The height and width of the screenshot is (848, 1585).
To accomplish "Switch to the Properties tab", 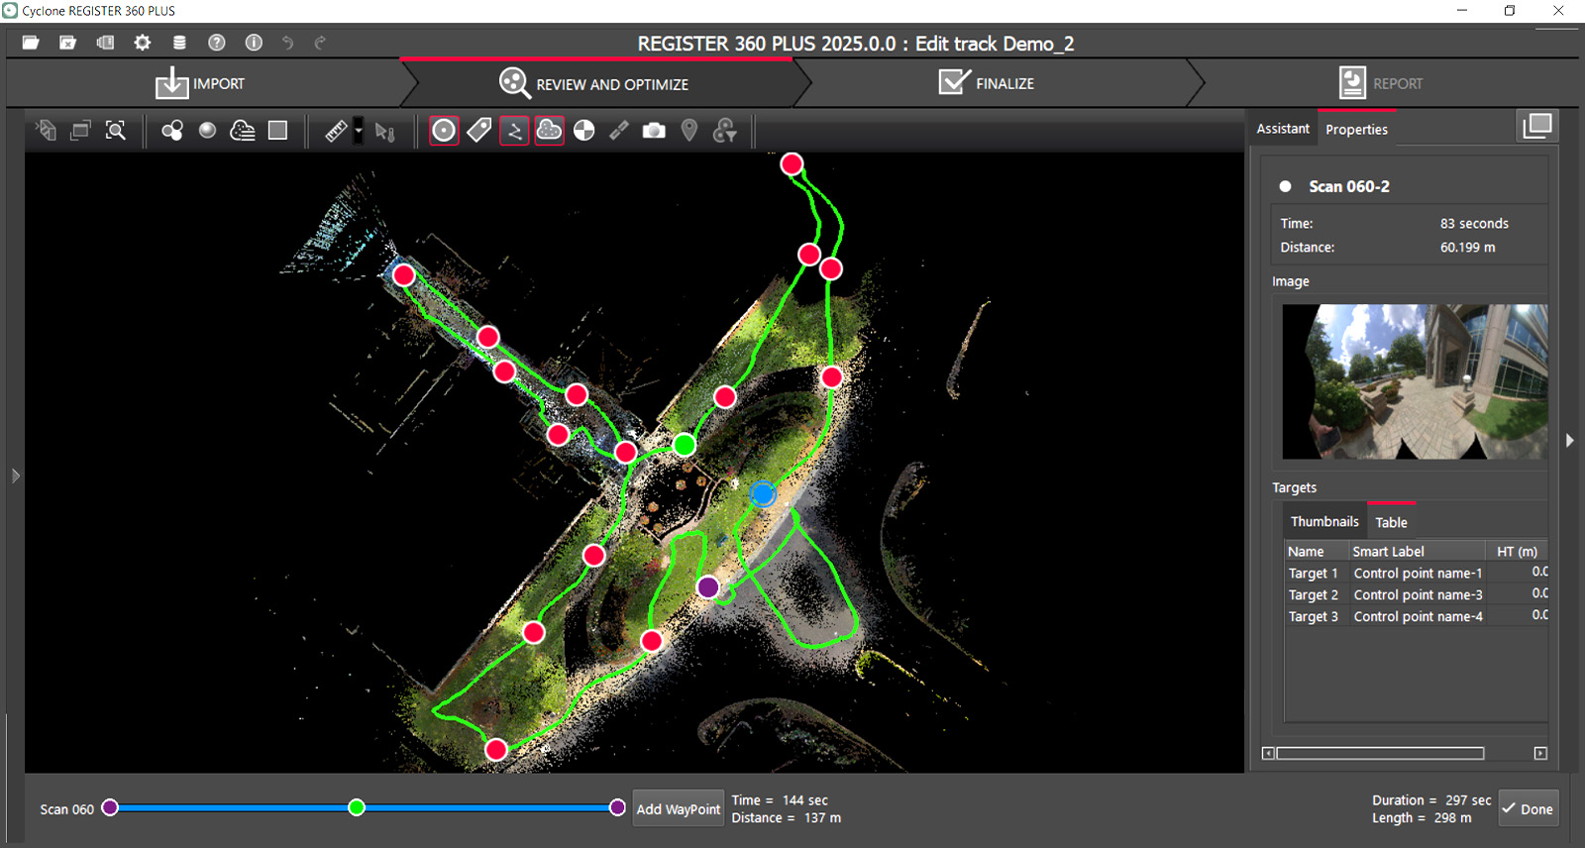I will pos(1356,130).
